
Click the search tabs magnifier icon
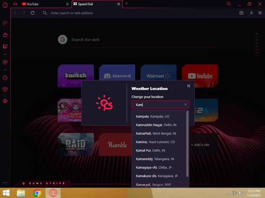coord(229,4)
